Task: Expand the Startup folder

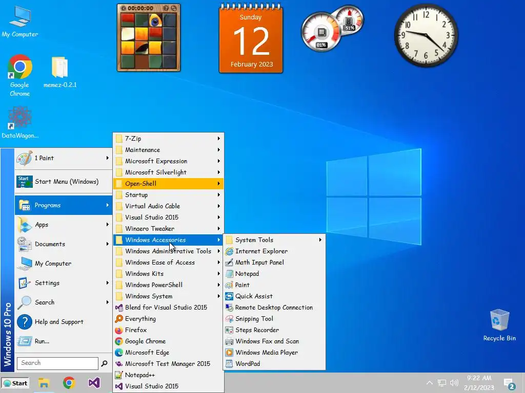Action: coord(168,195)
